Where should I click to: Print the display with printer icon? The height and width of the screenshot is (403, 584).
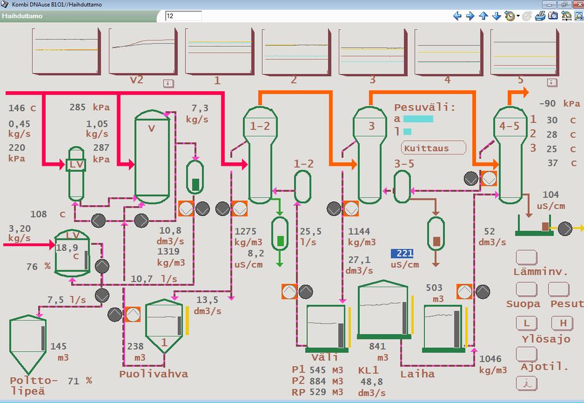[540, 15]
